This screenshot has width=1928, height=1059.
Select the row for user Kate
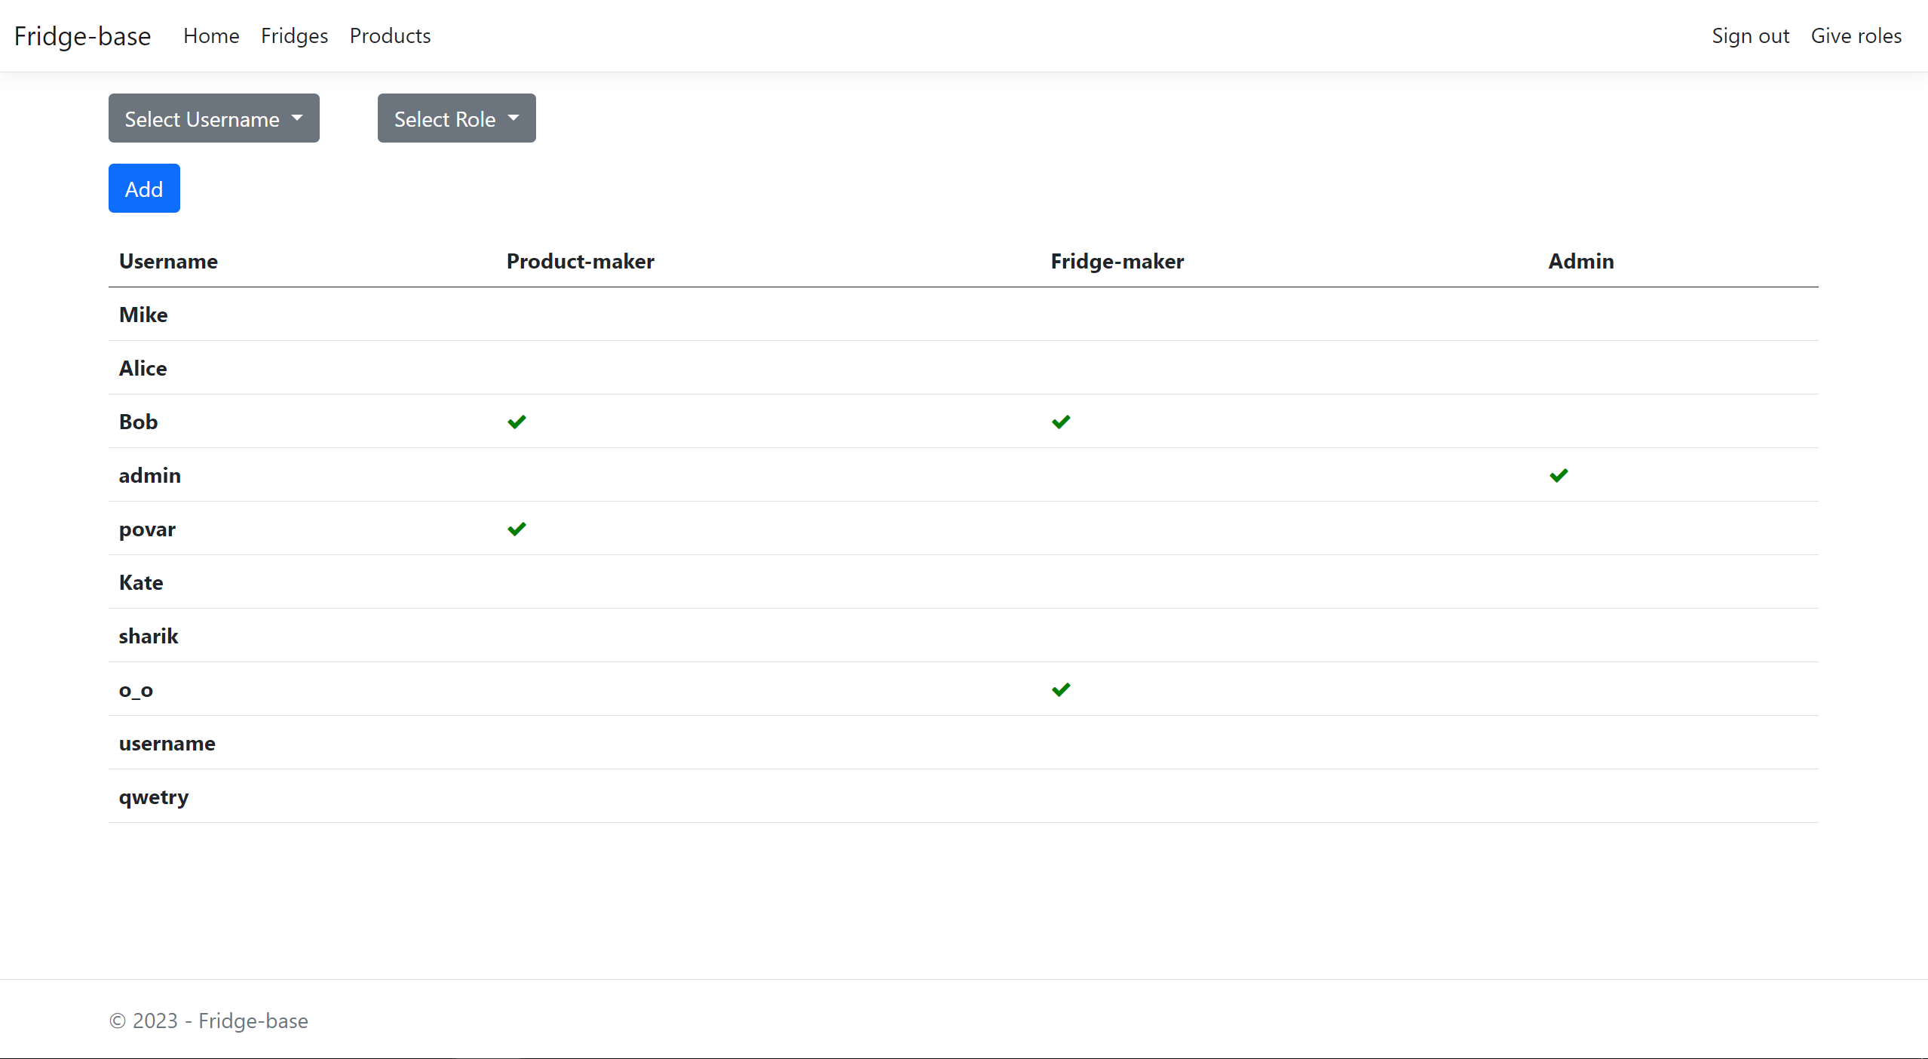[140, 582]
